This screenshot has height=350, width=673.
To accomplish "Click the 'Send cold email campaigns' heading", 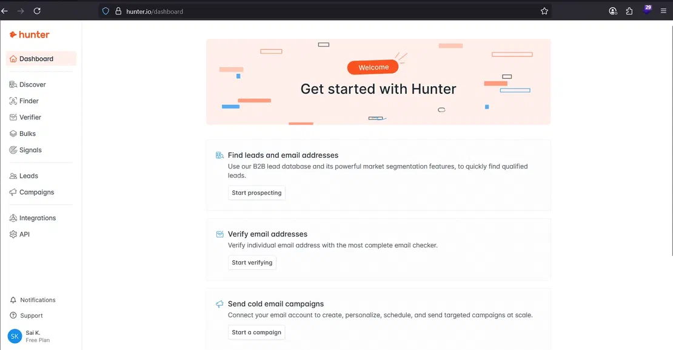I will 275,304.
